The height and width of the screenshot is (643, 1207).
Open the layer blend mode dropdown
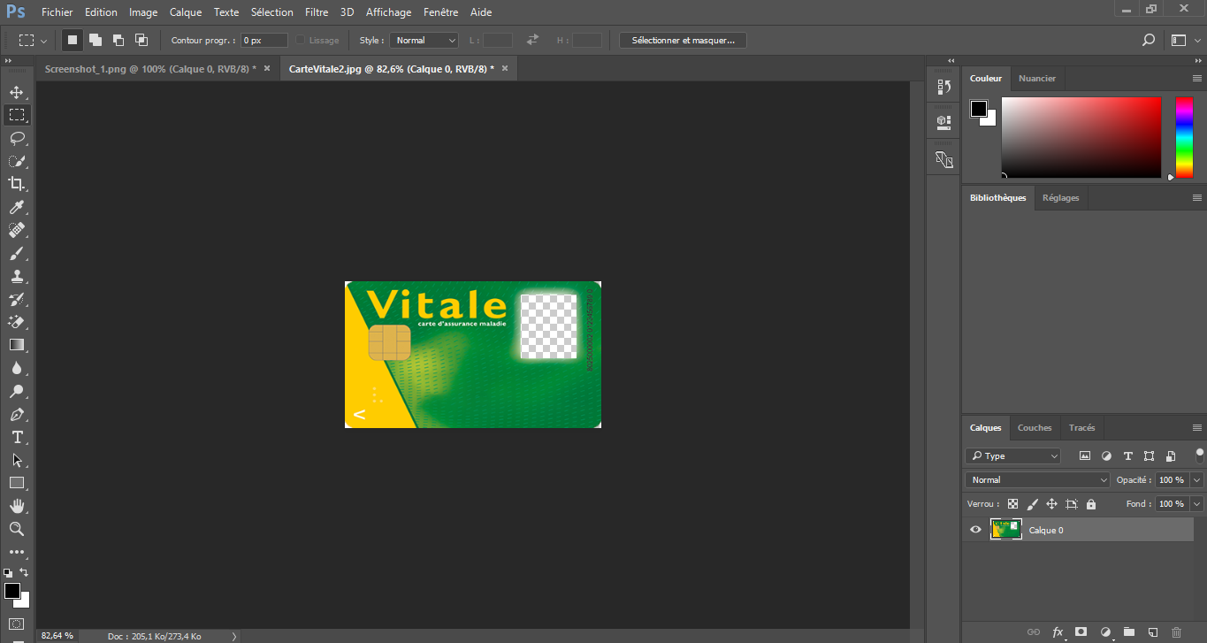(x=1037, y=479)
